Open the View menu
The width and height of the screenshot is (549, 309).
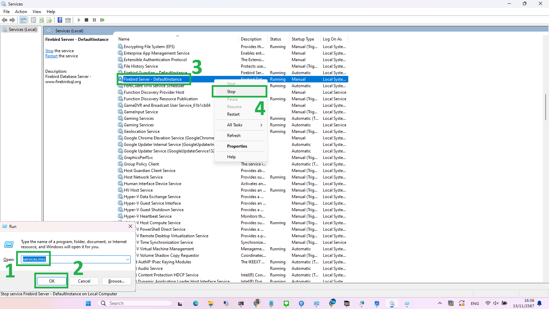[37, 12]
